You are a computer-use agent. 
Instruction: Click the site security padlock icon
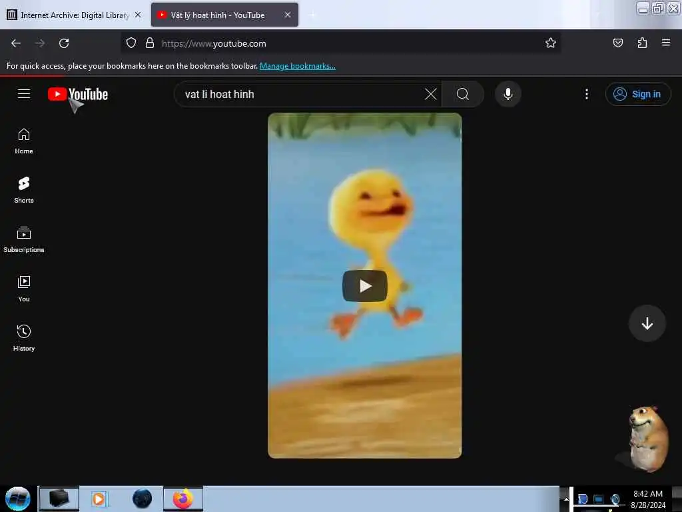click(x=150, y=43)
